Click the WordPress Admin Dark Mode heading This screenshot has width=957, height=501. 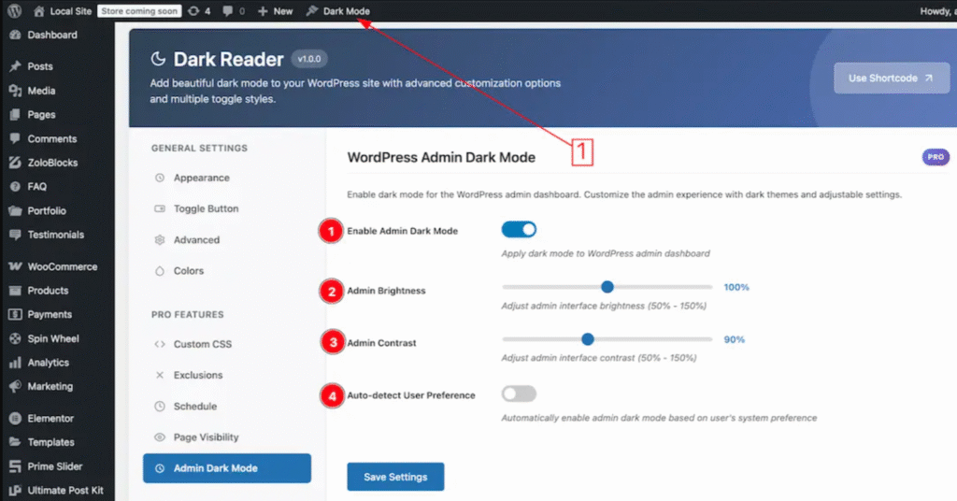tap(441, 157)
